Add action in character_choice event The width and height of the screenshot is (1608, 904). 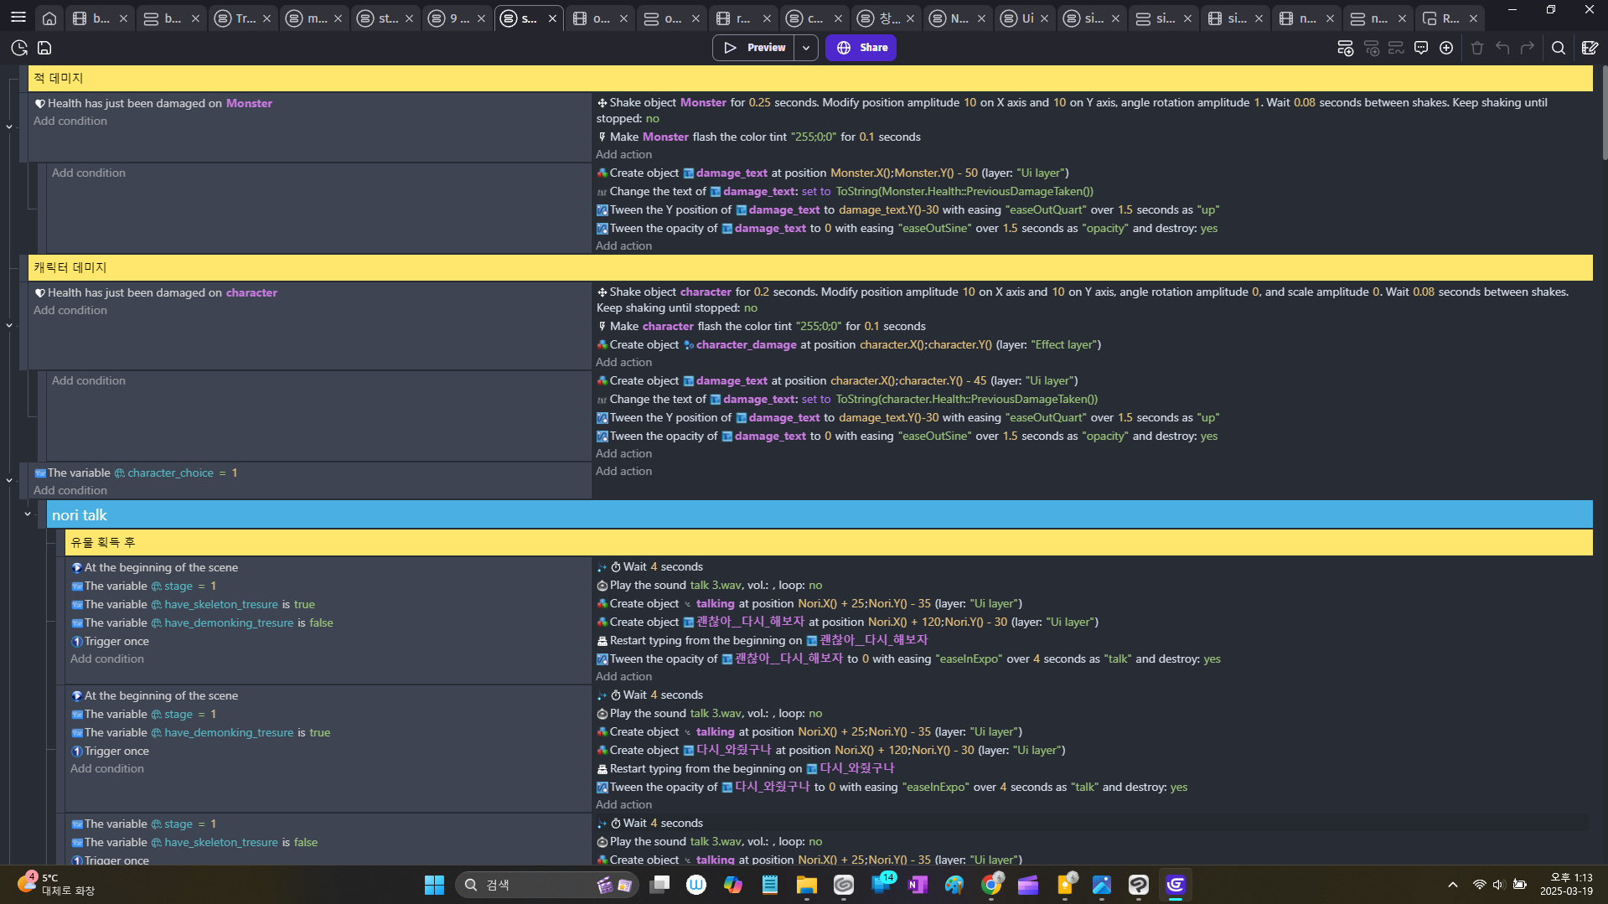(x=623, y=471)
